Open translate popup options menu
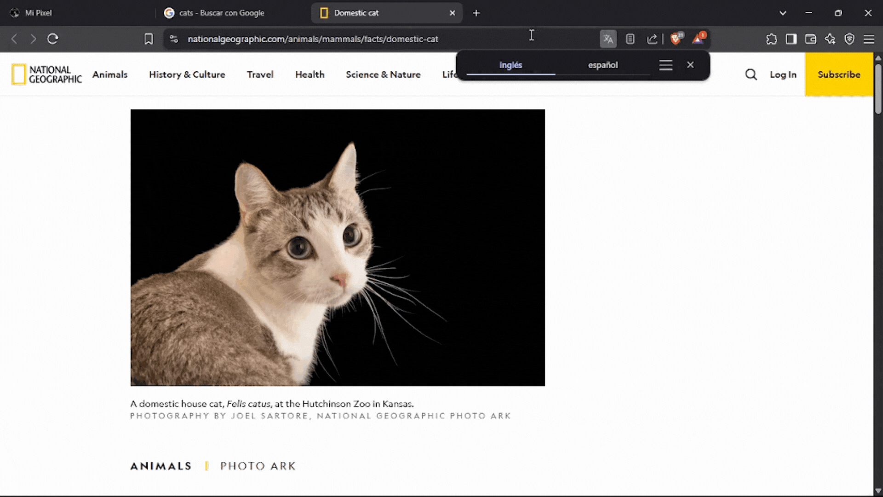The height and width of the screenshot is (497, 883). 665,65
